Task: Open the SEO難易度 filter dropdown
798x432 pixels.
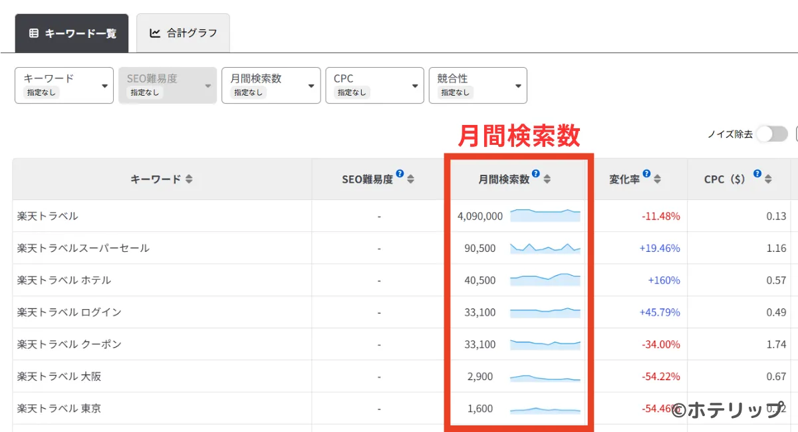Action: 168,85
